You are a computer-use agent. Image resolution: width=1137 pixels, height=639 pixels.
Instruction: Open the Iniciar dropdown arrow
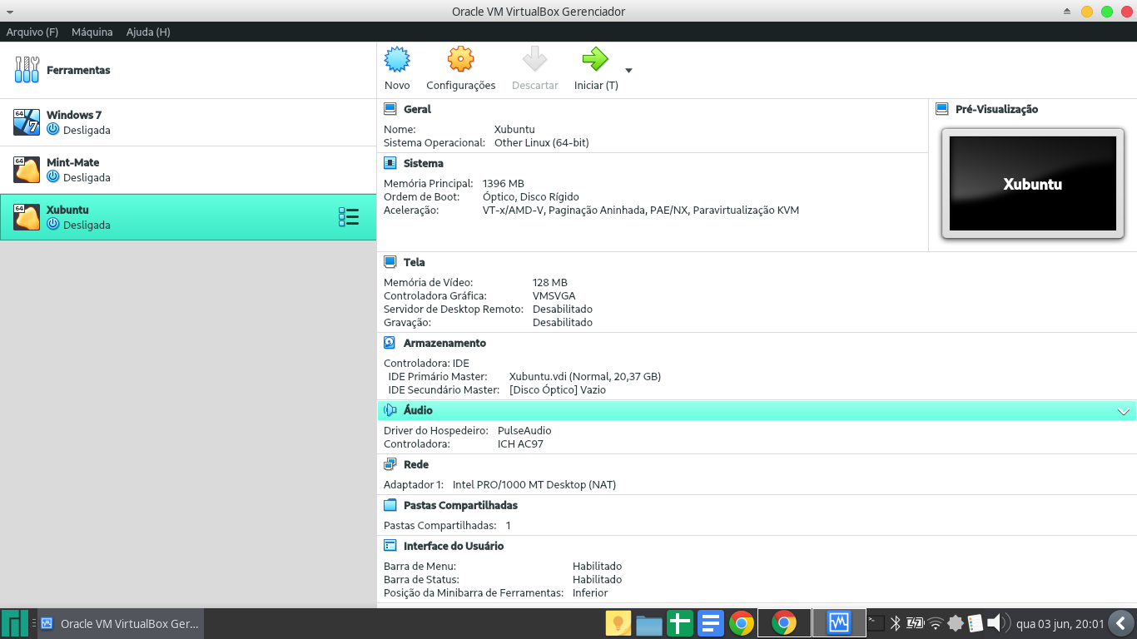pyautogui.click(x=628, y=72)
